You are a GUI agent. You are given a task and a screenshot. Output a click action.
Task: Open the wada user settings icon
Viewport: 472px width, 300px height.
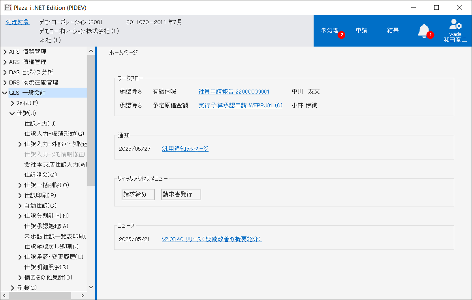[455, 24]
